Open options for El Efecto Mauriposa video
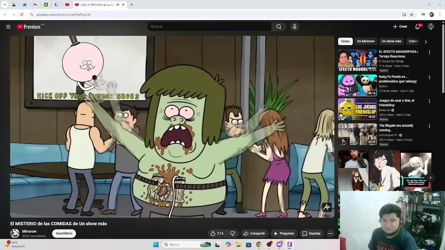This screenshot has height=250, width=445. [429, 52]
